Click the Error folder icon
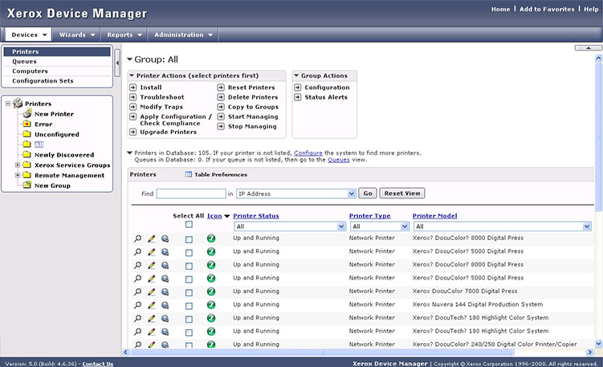603x367 pixels. (27, 124)
